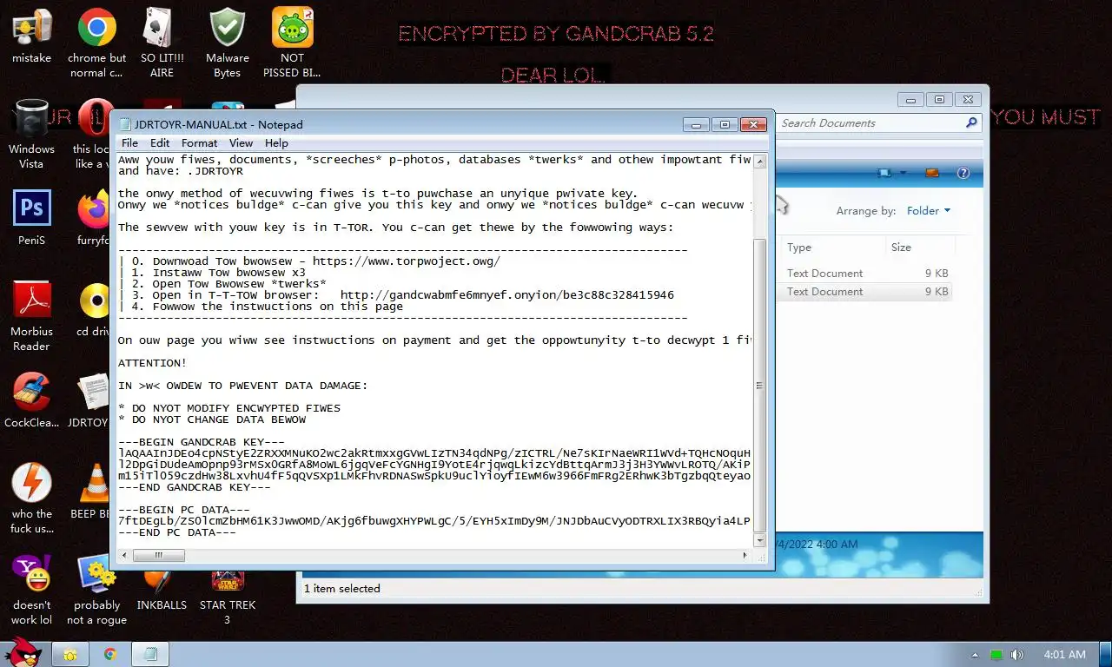Click Notepad's vertical scrollbar up arrow
This screenshot has width=1112, height=667.
760,161
